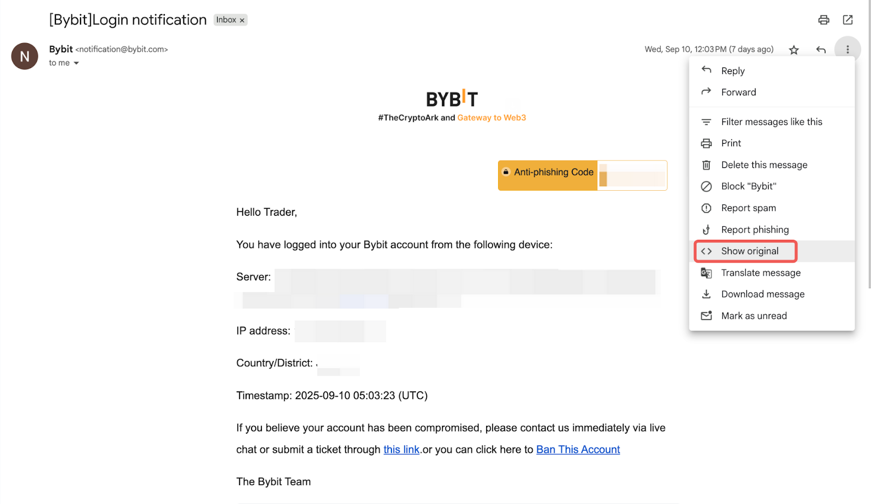Click Print in the dropdown menu
The image size is (871, 504).
tap(731, 143)
